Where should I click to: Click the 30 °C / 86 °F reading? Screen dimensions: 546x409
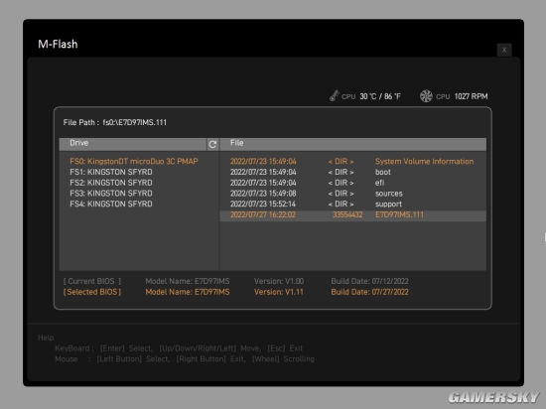[380, 96]
